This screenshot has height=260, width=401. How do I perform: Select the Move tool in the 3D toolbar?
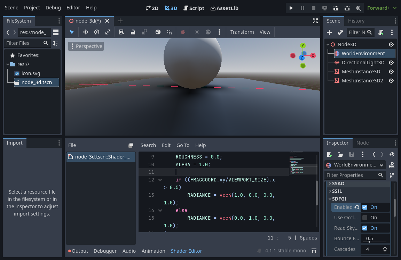(x=86, y=32)
